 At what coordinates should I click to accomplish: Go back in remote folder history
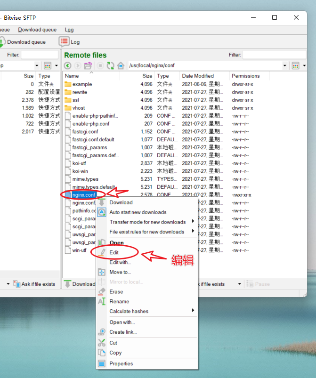[x=67, y=65]
